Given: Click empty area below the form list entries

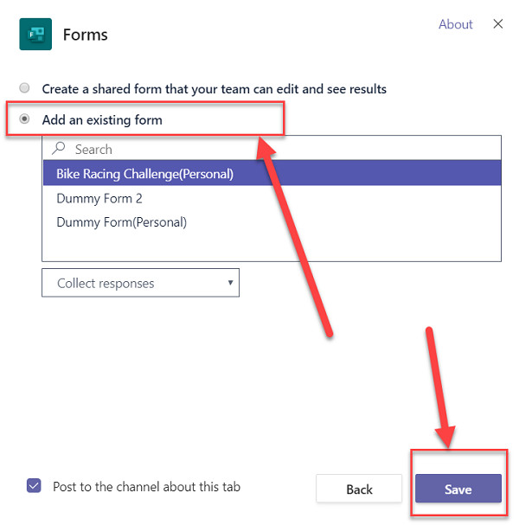Looking at the screenshot, I should point(272,247).
